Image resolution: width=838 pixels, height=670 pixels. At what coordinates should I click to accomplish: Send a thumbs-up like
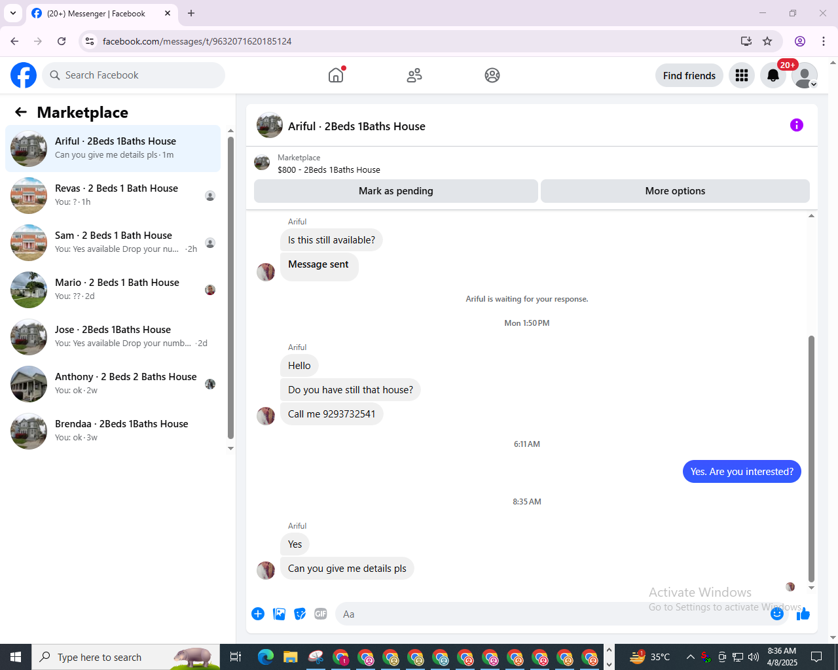coord(803,614)
